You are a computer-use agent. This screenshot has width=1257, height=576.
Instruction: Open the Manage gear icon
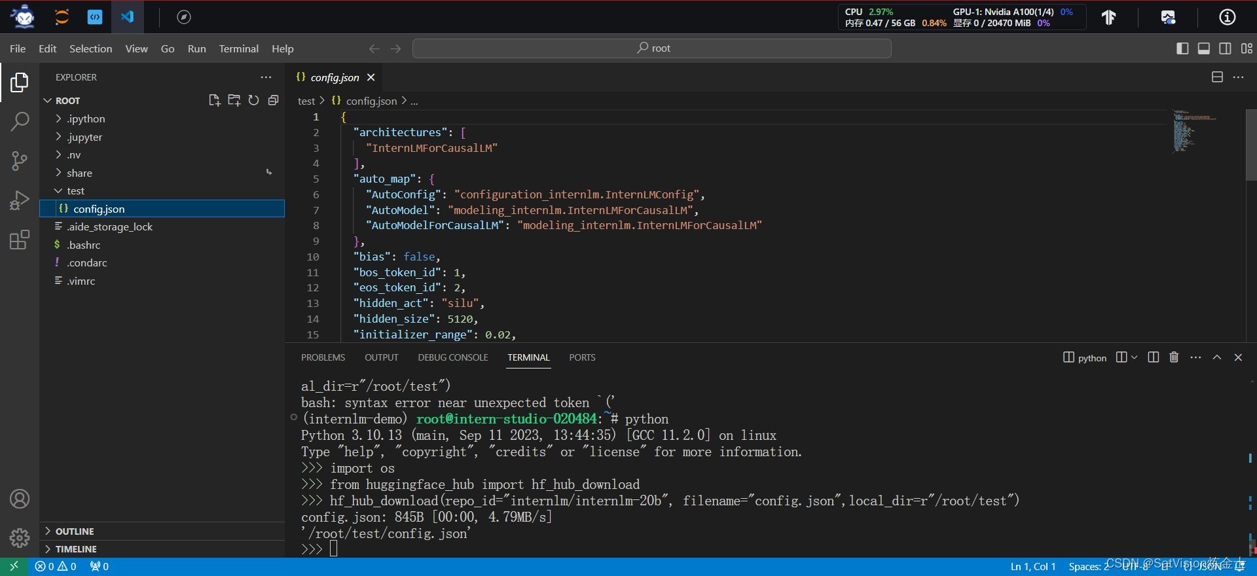[x=20, y=538]
